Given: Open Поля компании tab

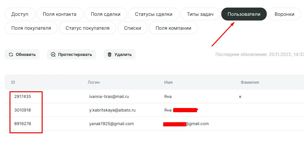Looking at the screenshot, I should click(x=173, y=28).
